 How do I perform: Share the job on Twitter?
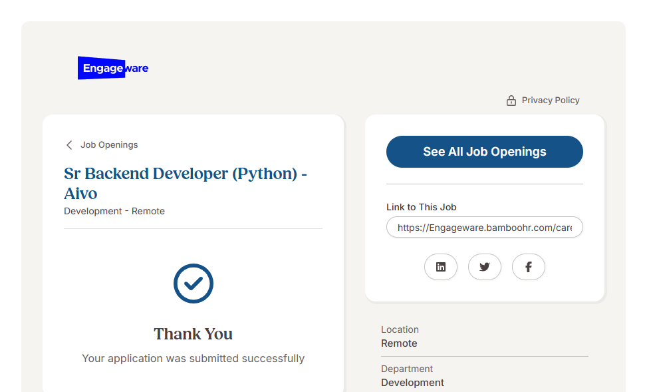point(485,267)
